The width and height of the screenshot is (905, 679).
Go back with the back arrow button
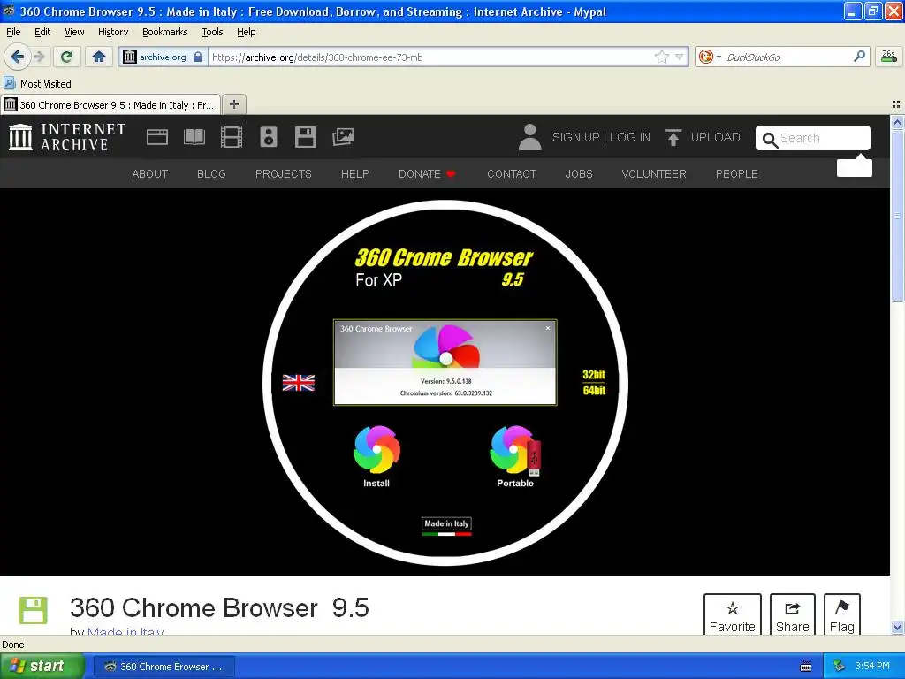point(18,57)
